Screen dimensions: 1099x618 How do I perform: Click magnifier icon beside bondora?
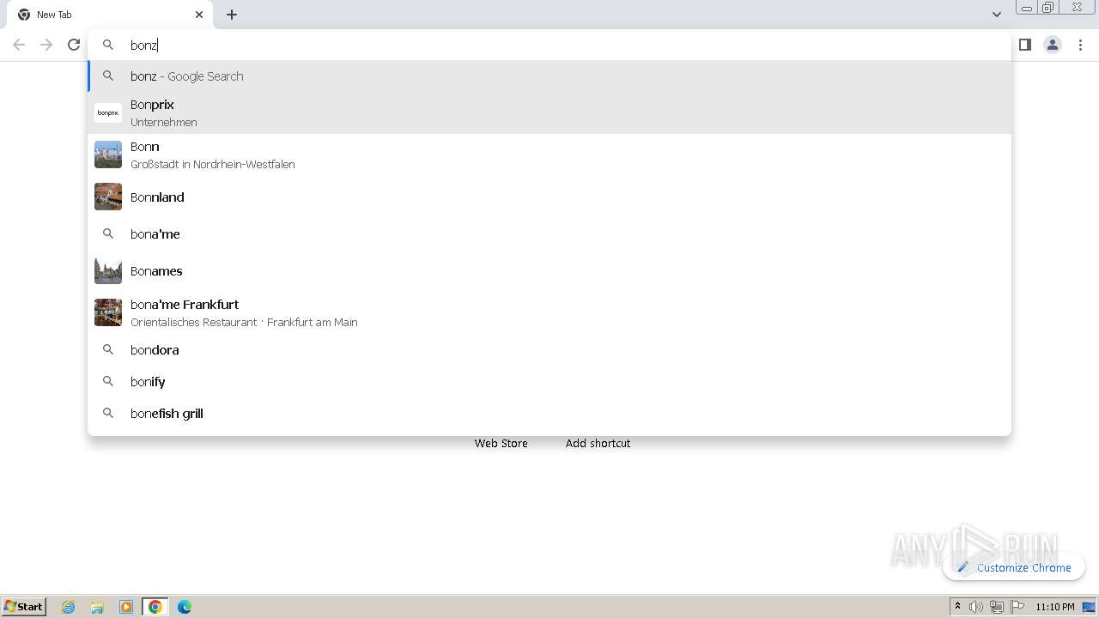point(108,349)
